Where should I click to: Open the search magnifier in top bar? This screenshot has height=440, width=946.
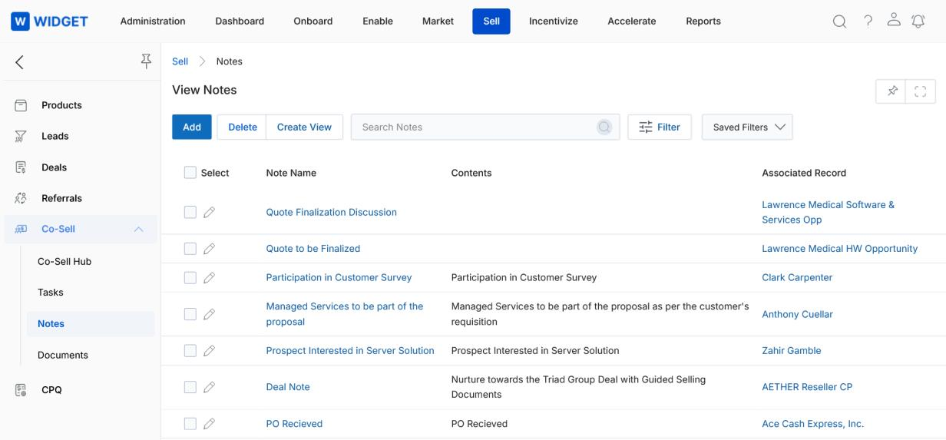[840, 22]
